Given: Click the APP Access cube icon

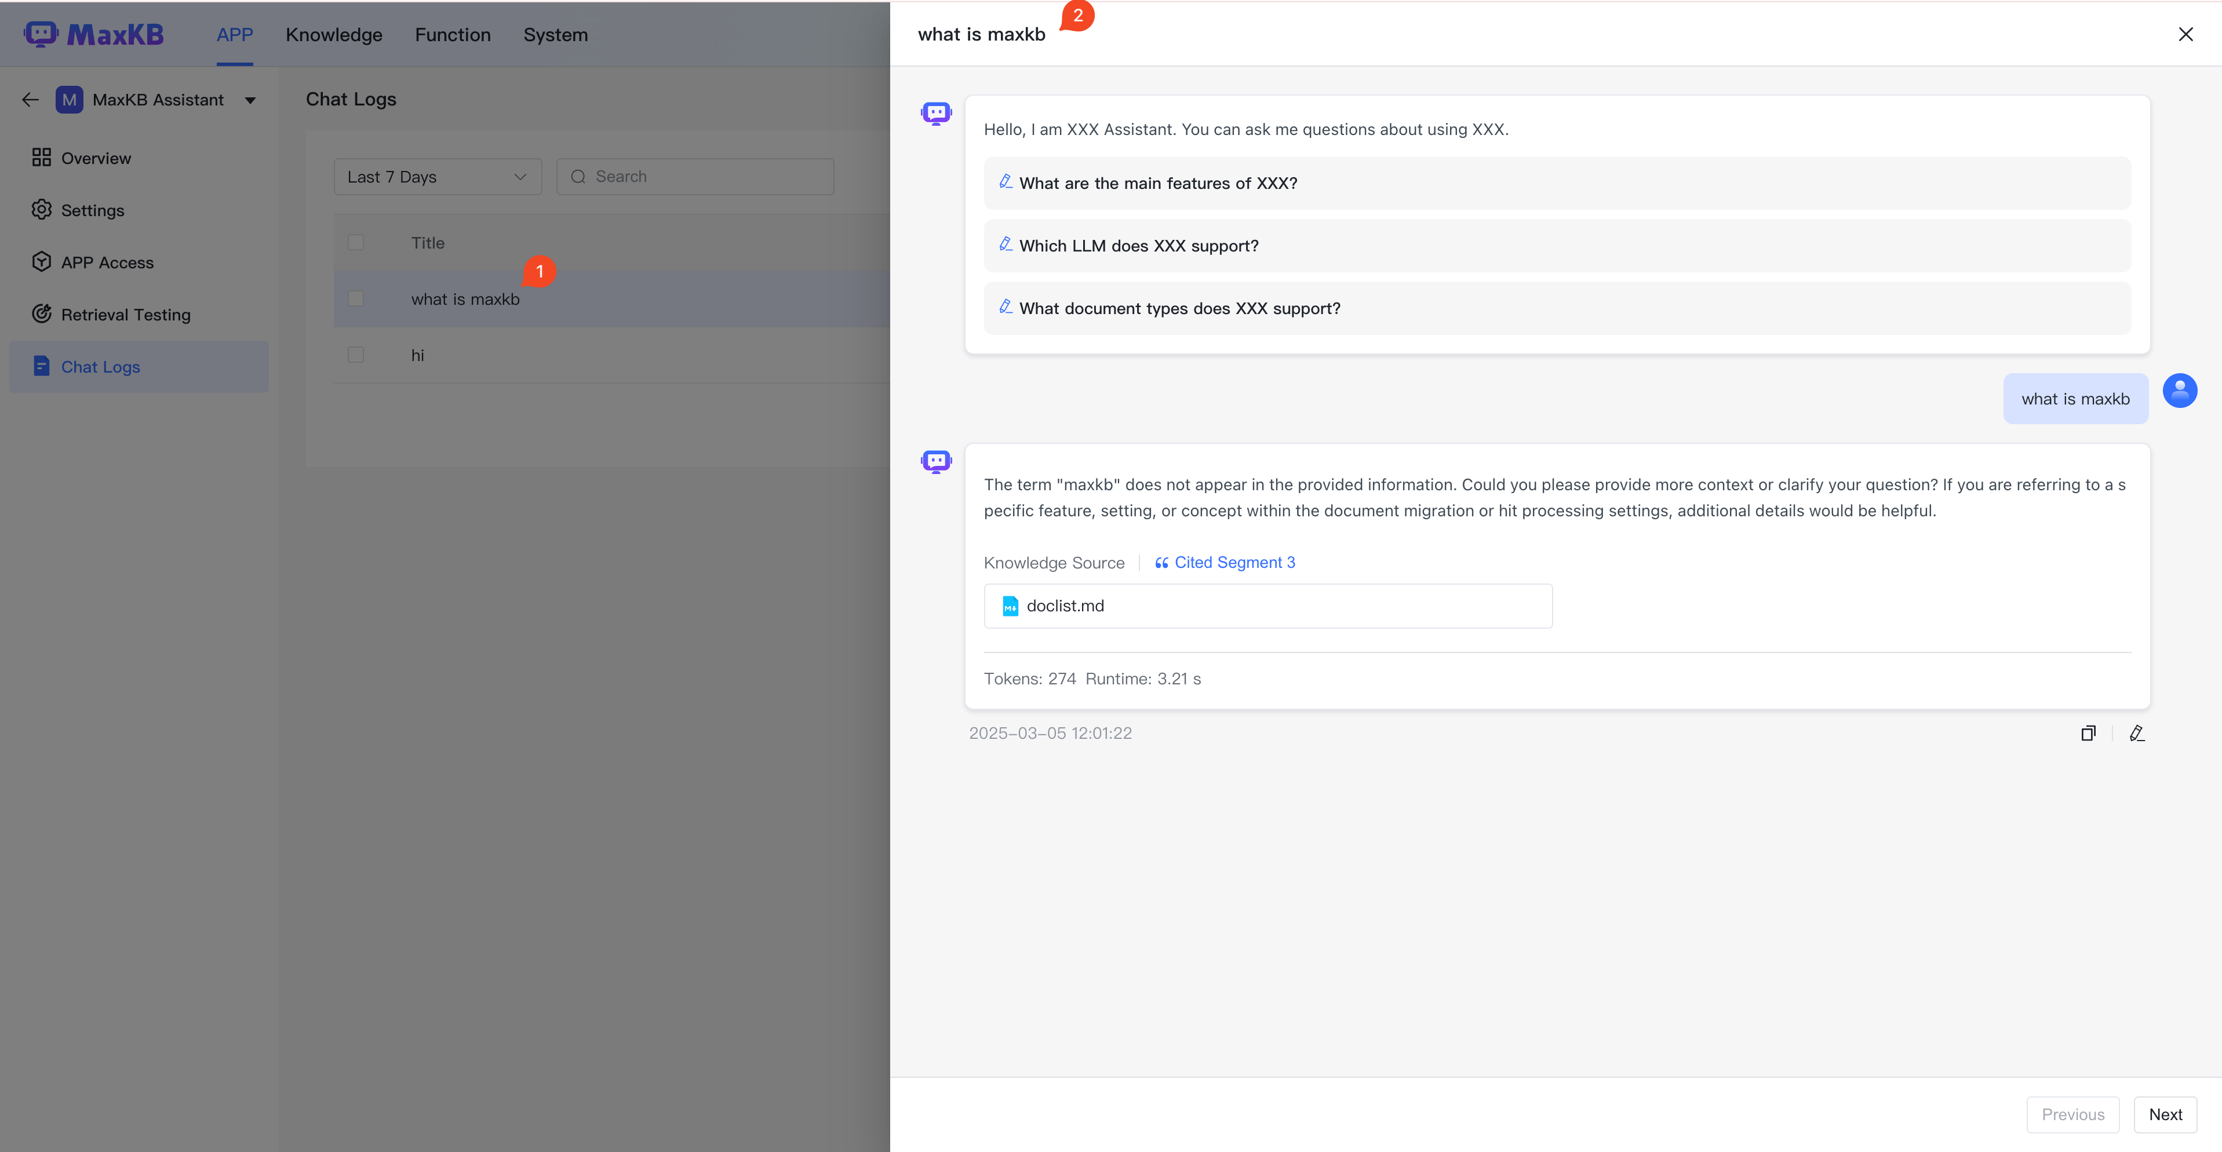Looking at the screenshot, I should point(41,261).
